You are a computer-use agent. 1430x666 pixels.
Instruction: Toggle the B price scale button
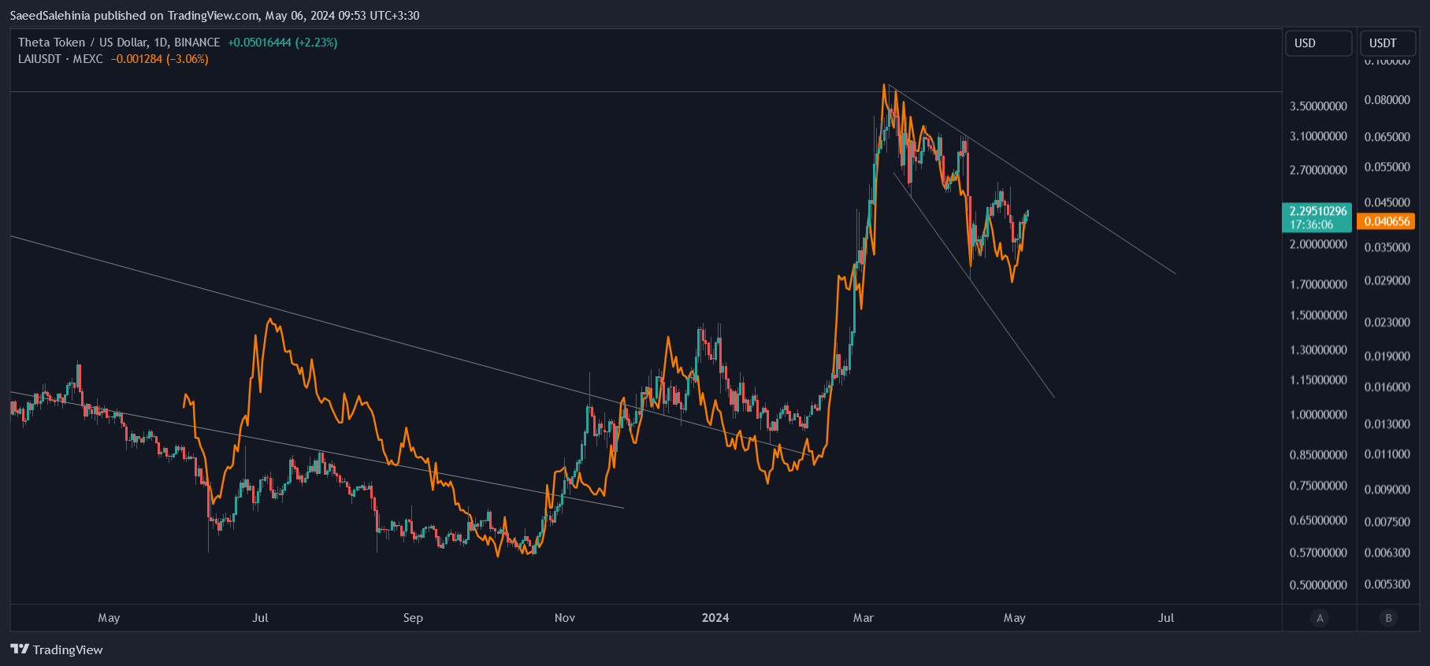(x=1388, y=618)
